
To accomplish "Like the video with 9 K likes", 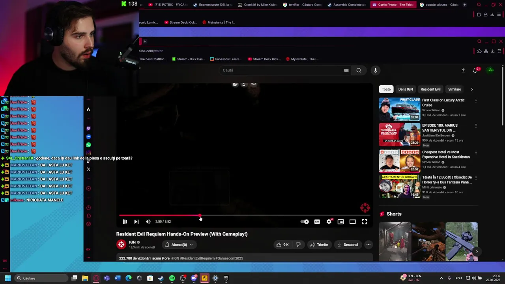I will pos(282,245).
